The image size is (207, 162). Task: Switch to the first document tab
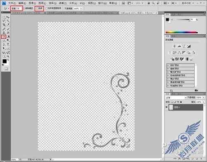[x=28, y=13]
